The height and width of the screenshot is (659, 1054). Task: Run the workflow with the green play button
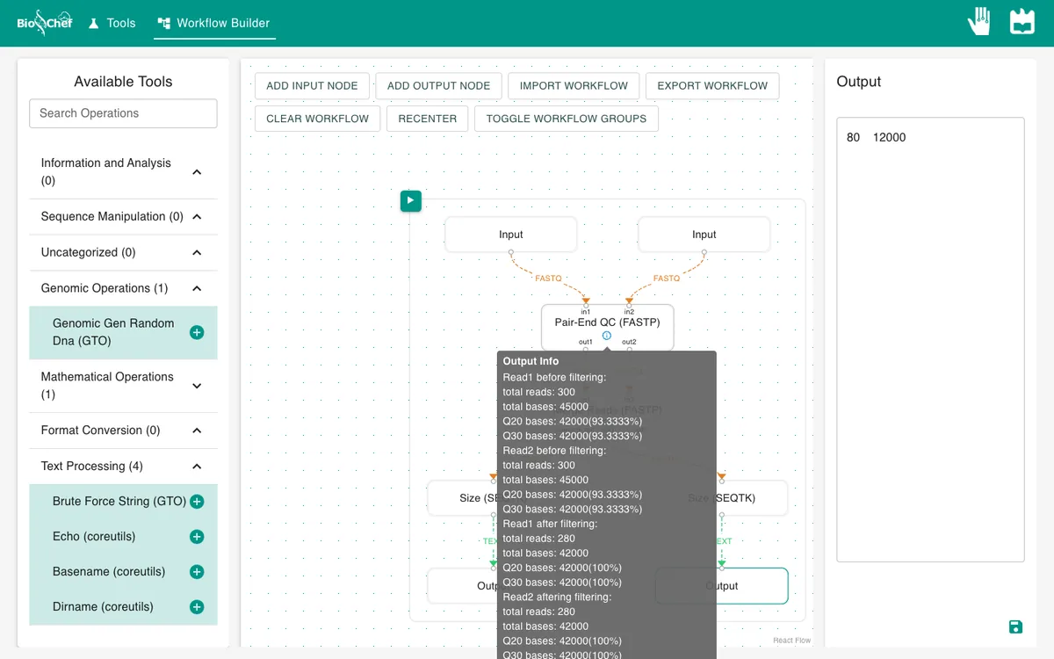click(411, 201)
